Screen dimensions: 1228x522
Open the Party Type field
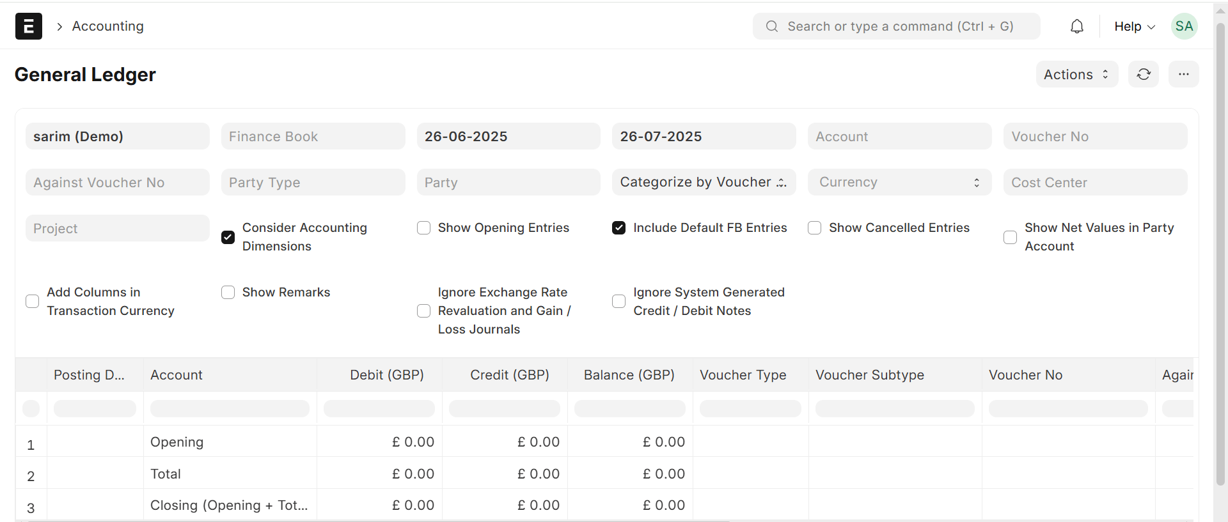[x=313, y=182]
